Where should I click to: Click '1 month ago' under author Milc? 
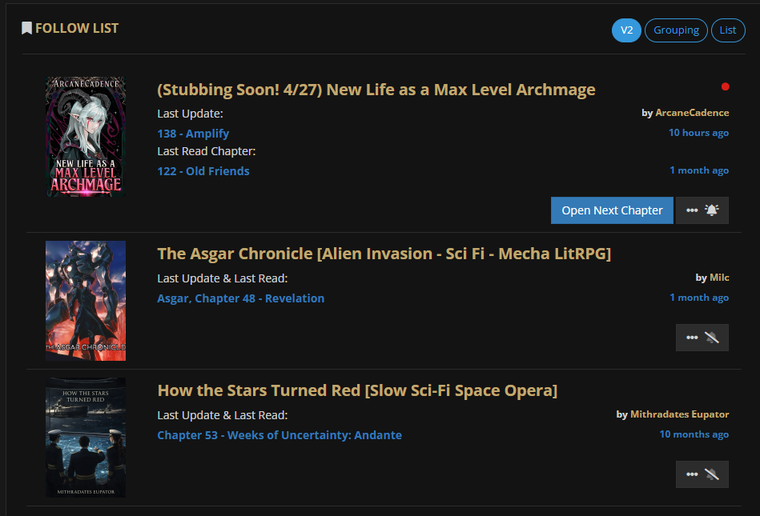click(699, 298)
